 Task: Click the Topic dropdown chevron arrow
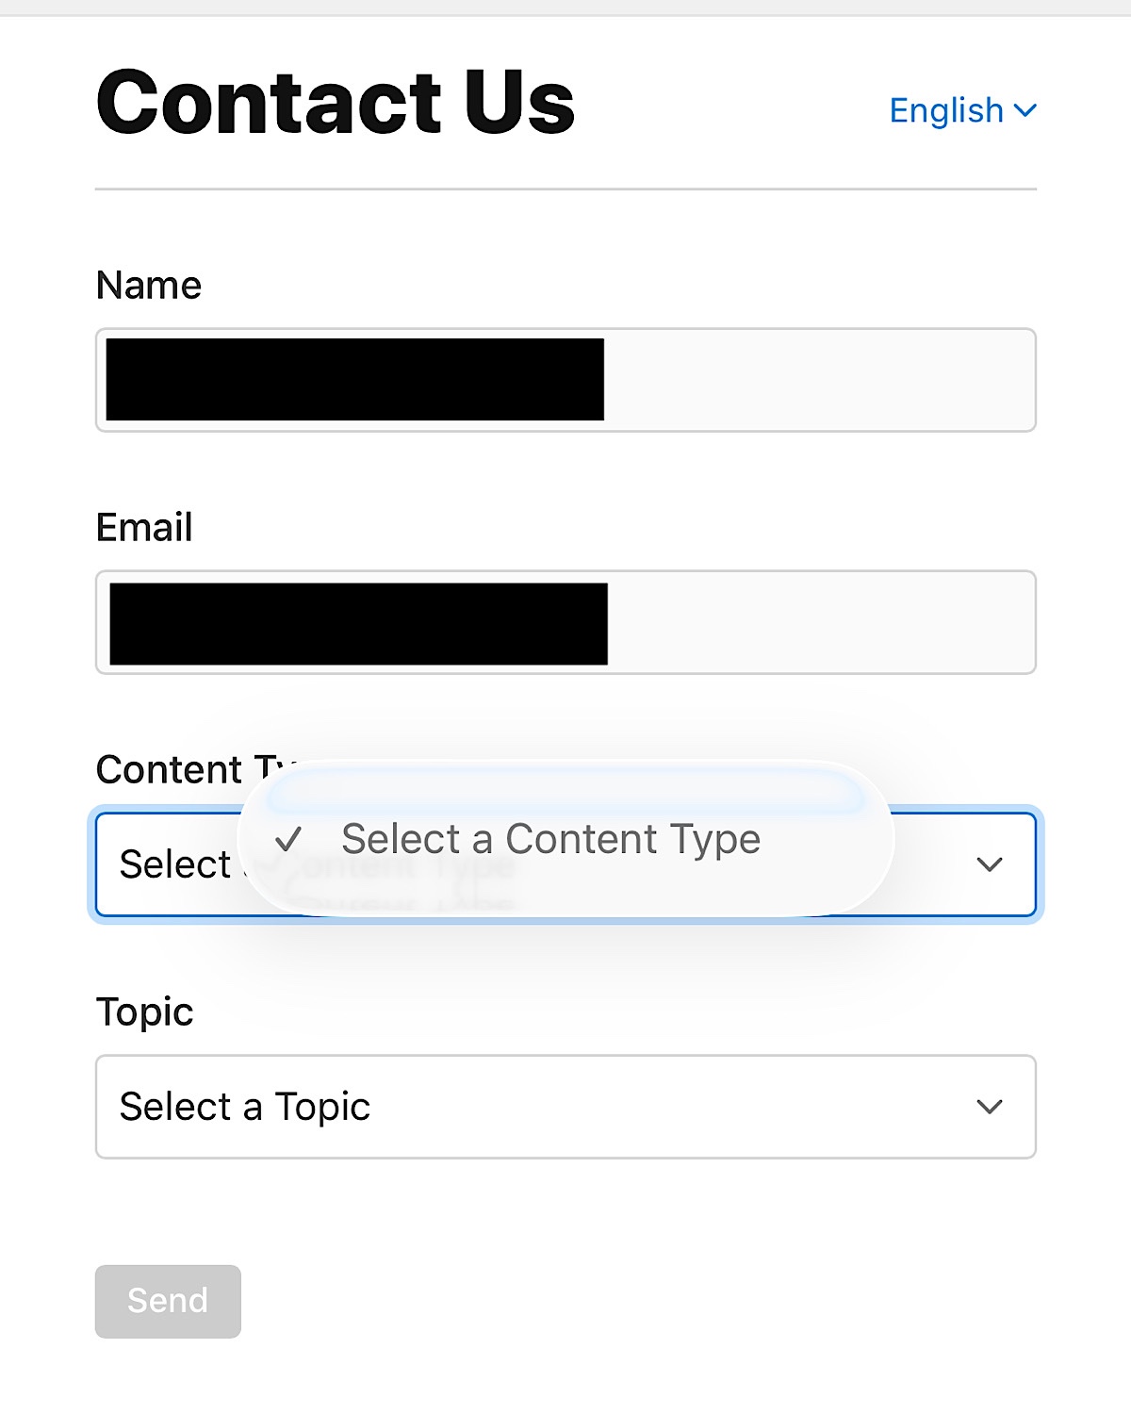coord(989,1107)
